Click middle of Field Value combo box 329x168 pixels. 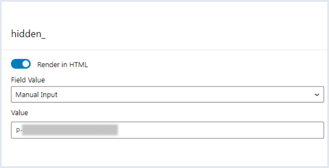point(167,94)
